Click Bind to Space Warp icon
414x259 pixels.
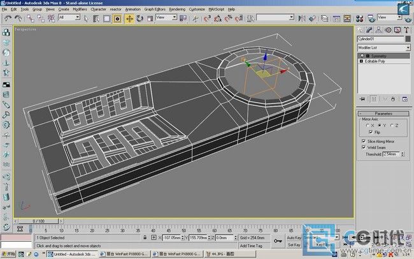pyautogui.click(x=51, y=18)
